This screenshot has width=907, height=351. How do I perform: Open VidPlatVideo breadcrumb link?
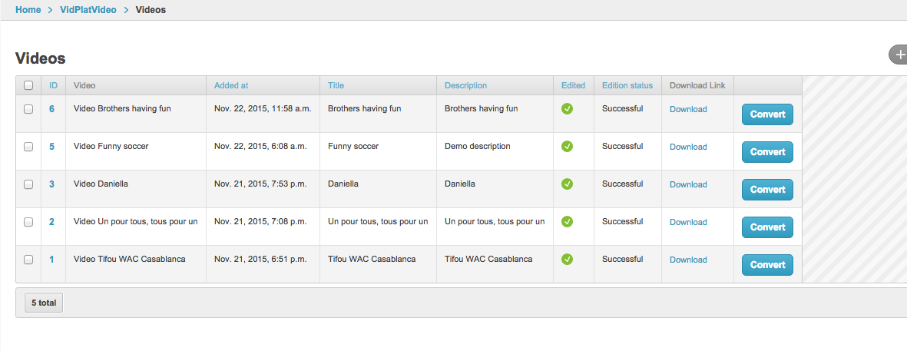point(88,10)
